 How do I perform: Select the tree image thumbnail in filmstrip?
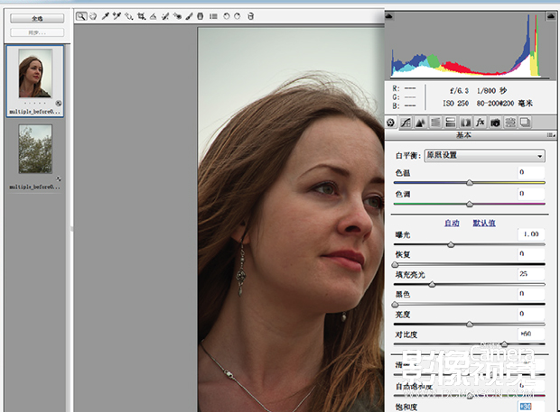(x=35, y=149)
